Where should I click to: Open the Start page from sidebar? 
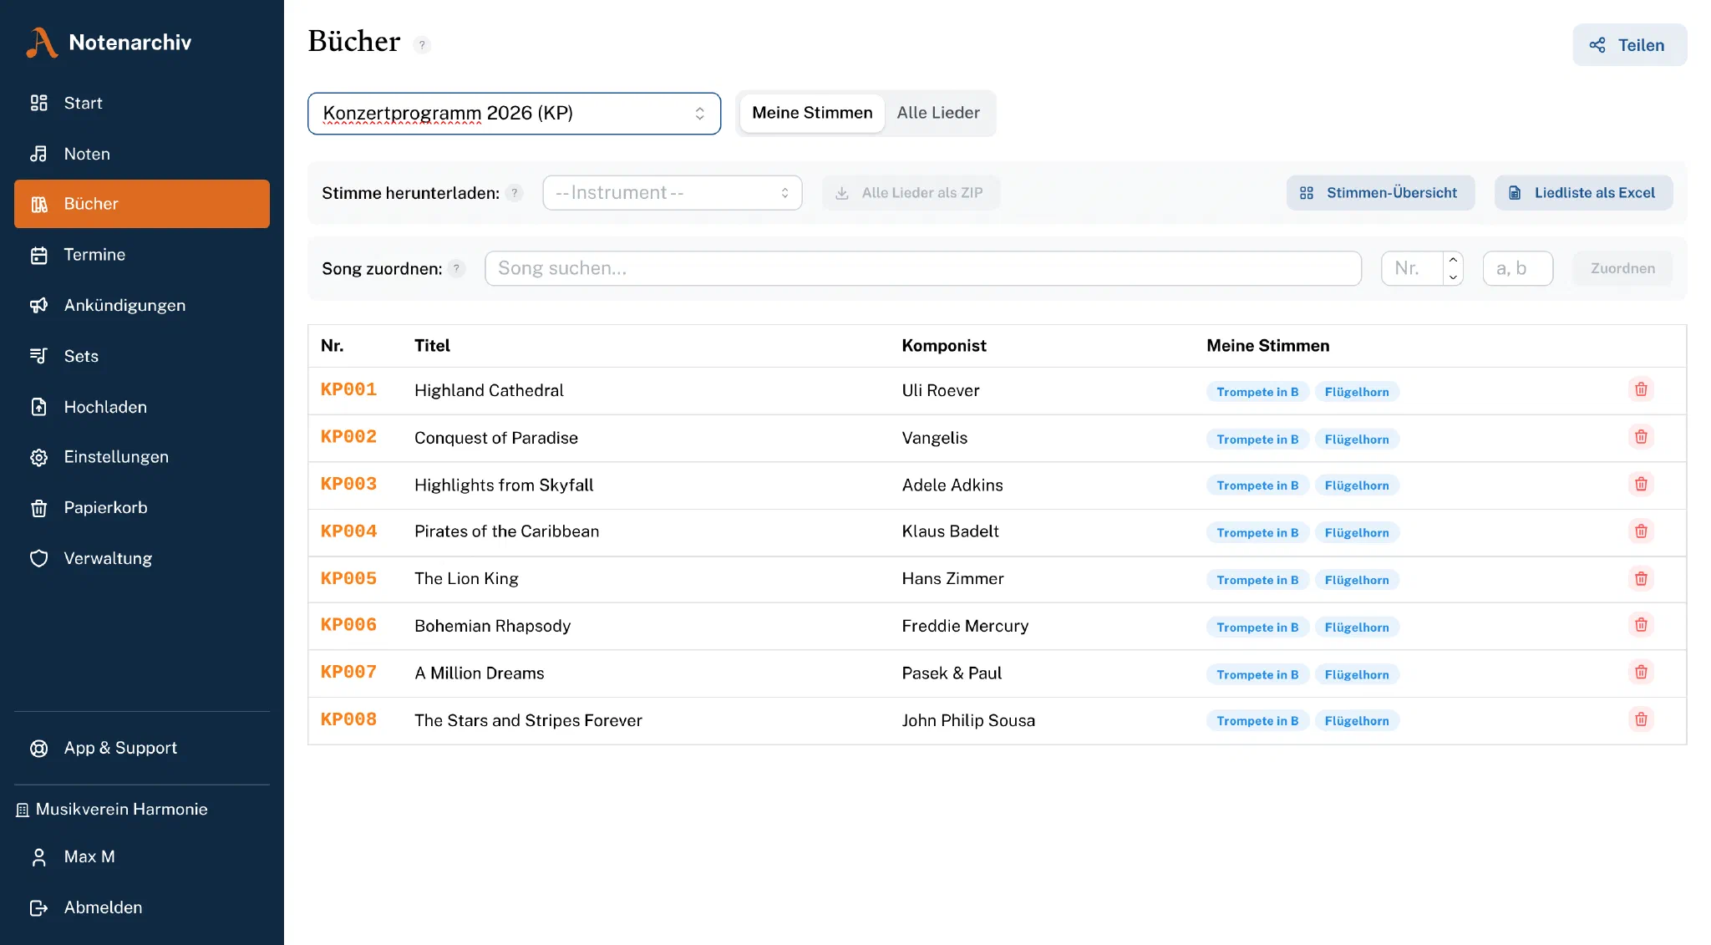pyautogui.click(x=142, y=103)
